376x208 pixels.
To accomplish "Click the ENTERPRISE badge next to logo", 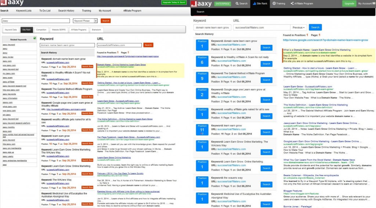I will tap(223, 4).
